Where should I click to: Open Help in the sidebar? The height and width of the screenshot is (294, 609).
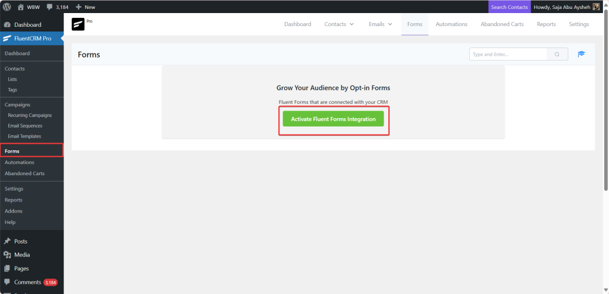10,222
